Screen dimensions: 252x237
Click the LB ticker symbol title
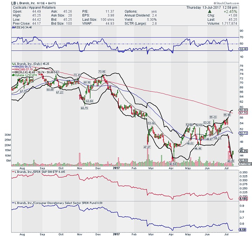pyautogui.click(x=14, y=3)
